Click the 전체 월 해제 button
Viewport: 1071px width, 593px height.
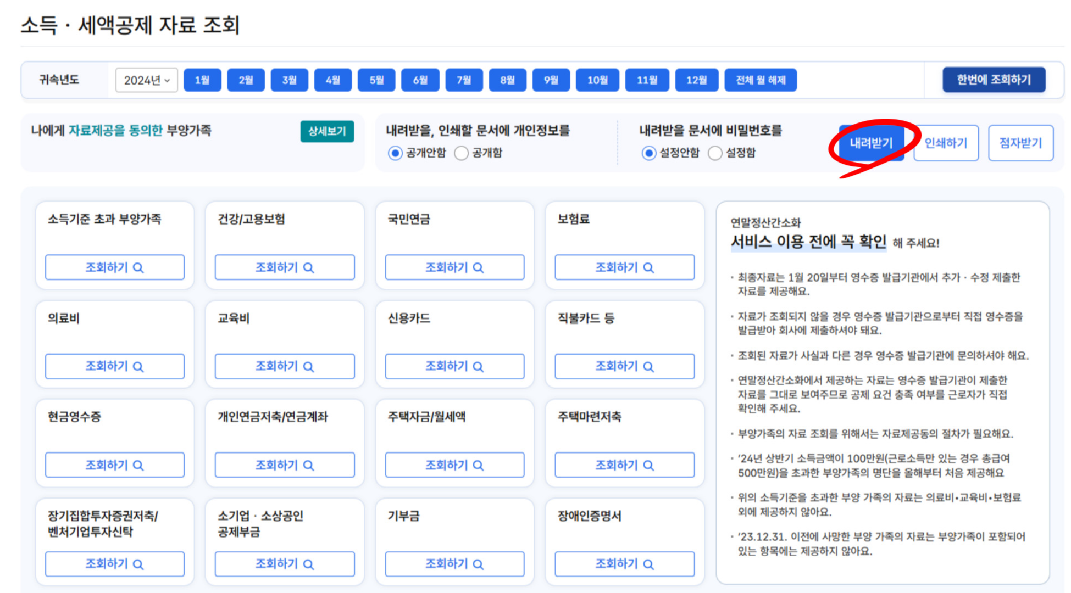point(761,80)
